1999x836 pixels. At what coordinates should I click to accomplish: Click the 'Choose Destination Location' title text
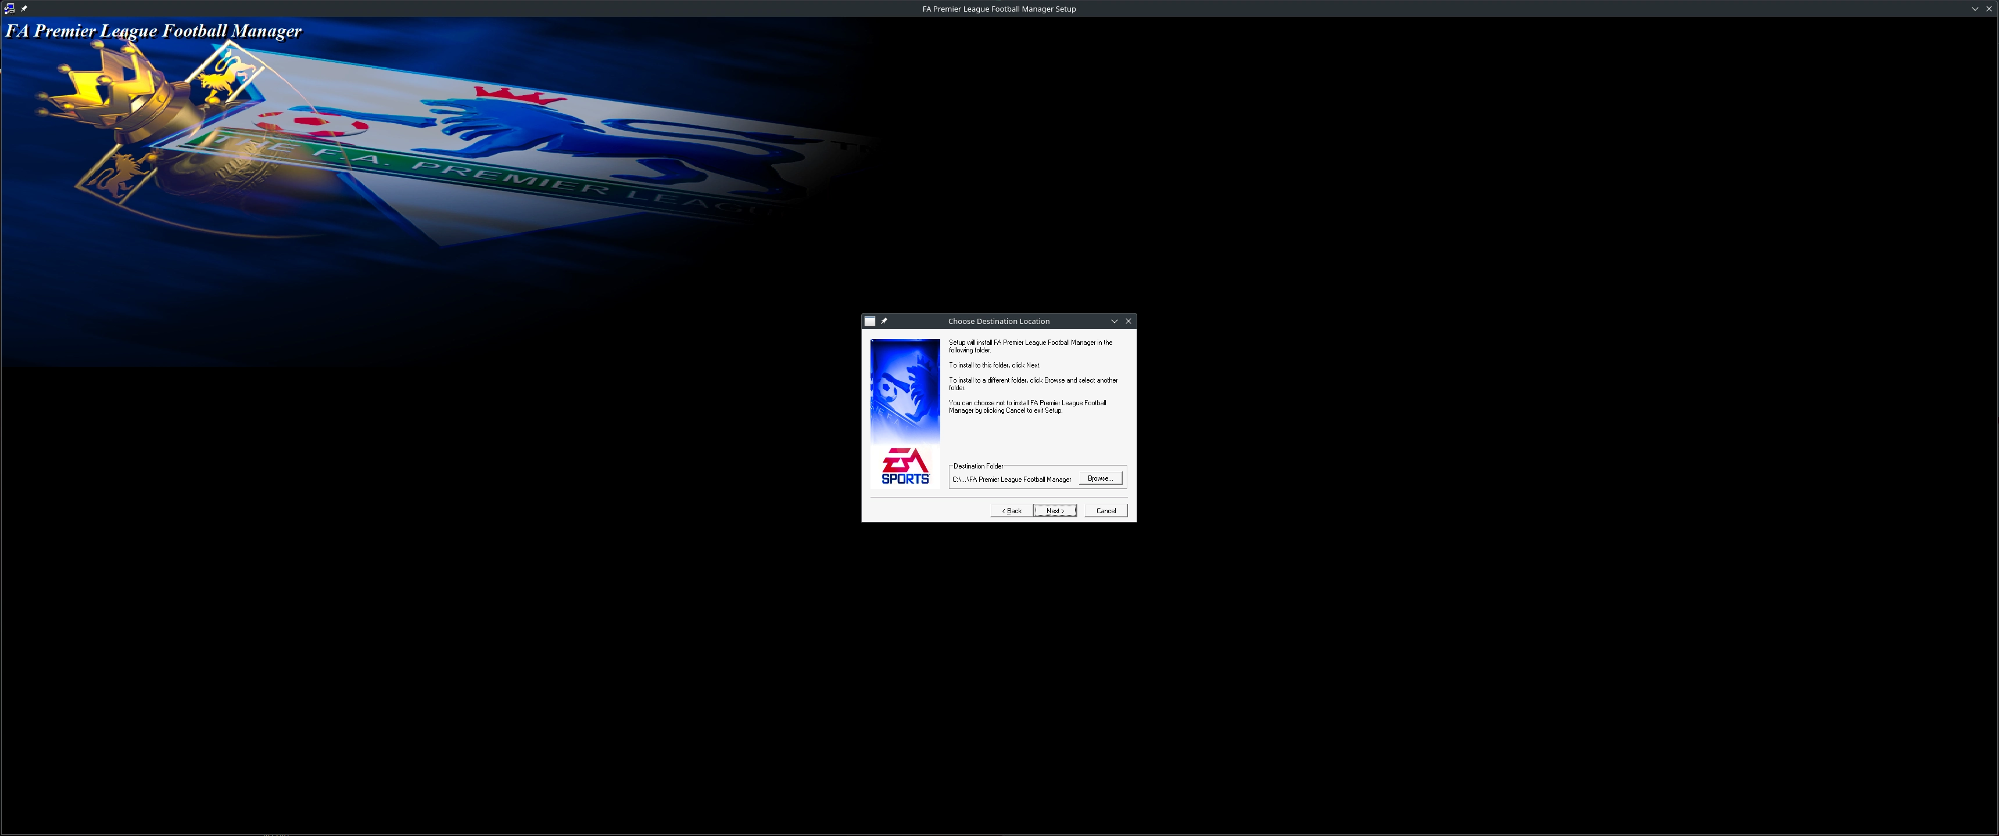pos(999,321)
